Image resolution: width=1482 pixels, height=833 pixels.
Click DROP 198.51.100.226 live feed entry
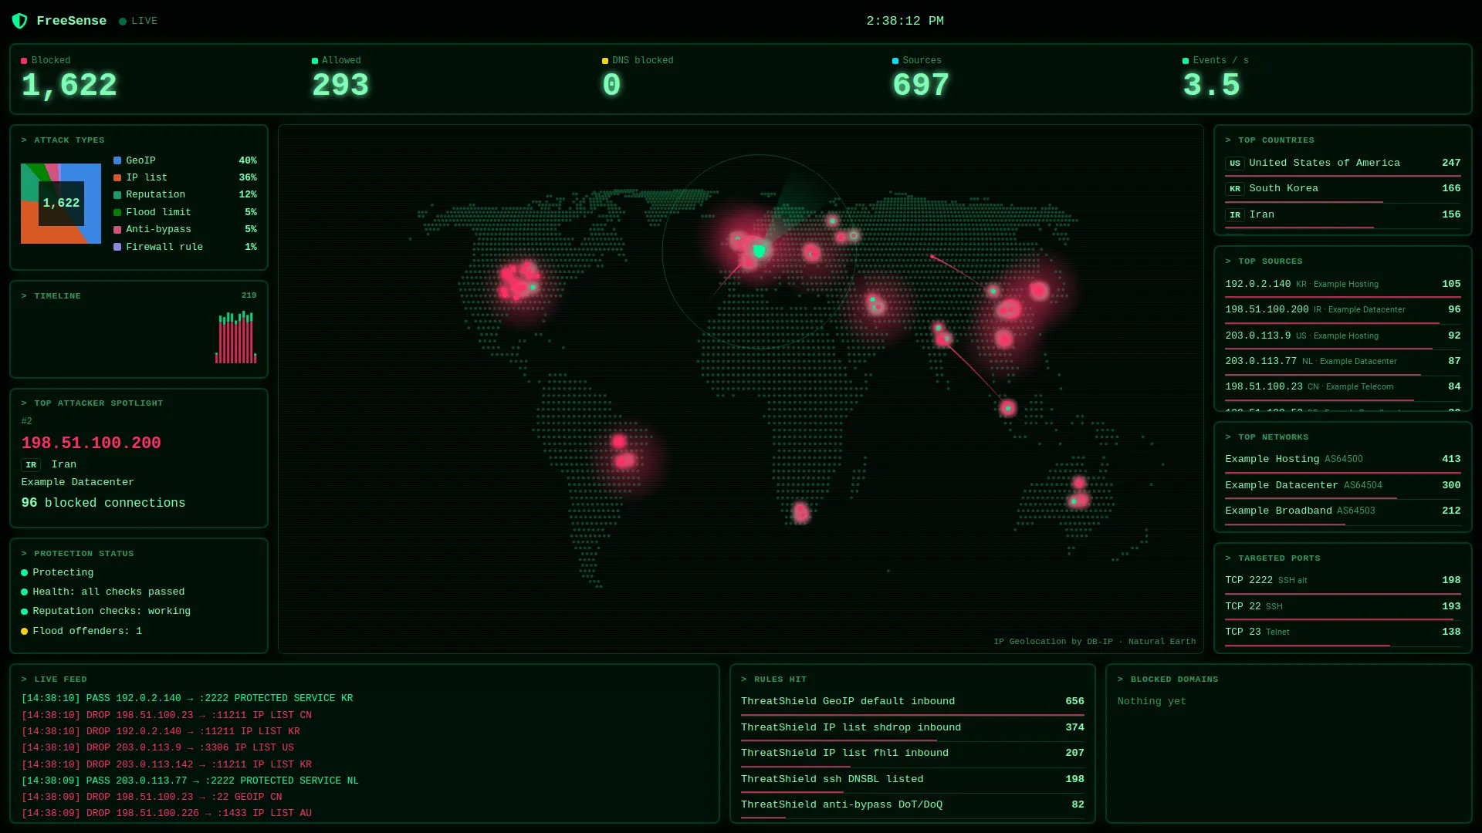(x=166, y=814)
